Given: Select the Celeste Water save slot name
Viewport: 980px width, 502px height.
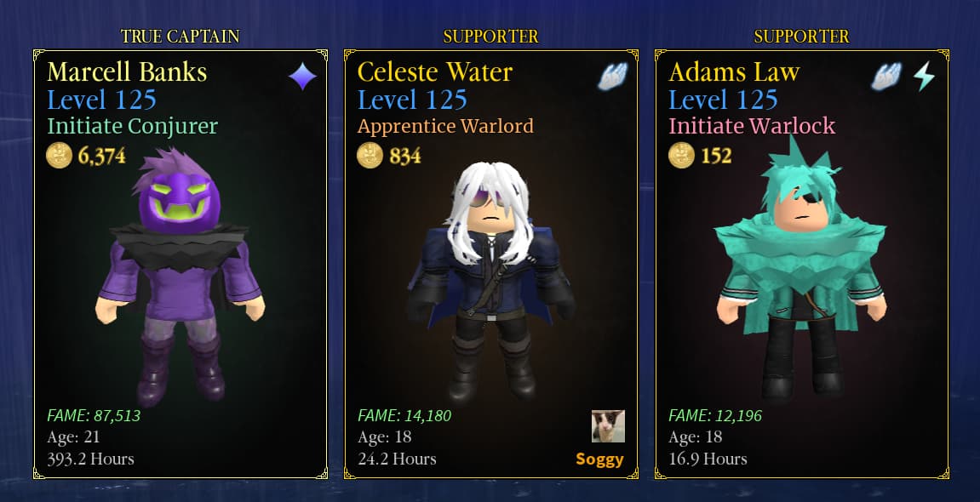Looking at the screenshot, I should click(x=434, y=71).
